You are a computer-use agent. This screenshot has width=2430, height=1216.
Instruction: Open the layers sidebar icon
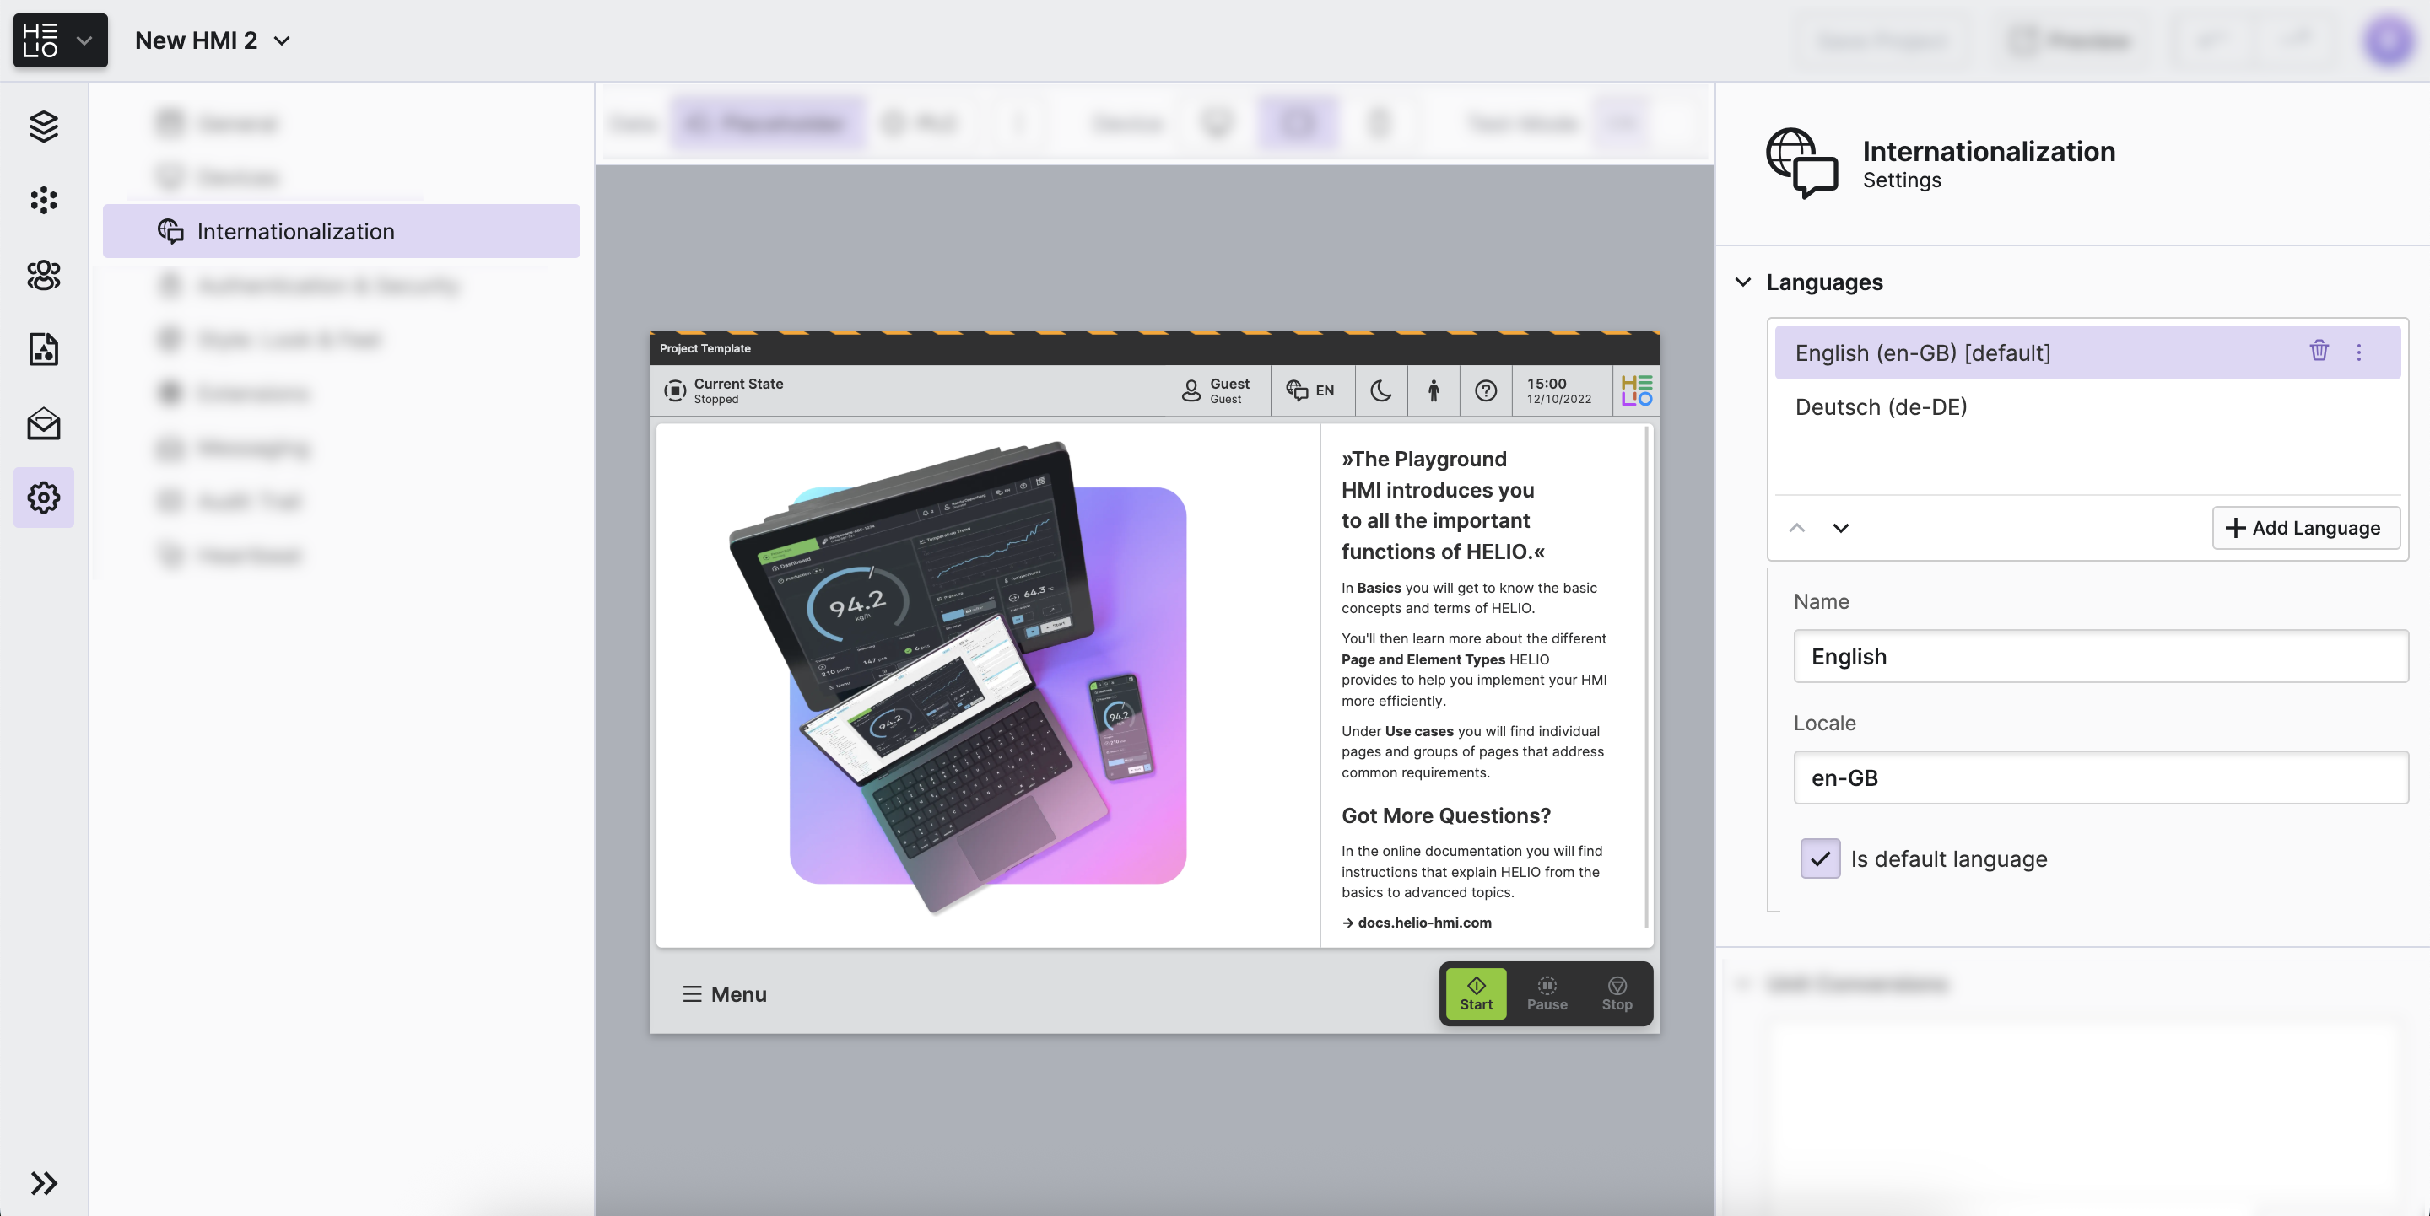[x=43, y=126]
